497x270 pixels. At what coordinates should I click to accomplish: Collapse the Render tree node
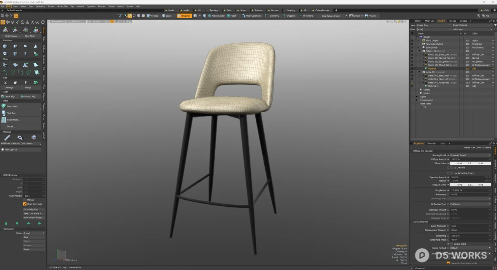[x=417, y=37]
